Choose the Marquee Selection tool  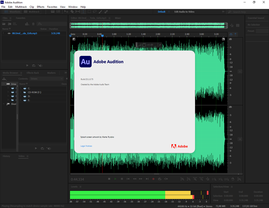89,12
